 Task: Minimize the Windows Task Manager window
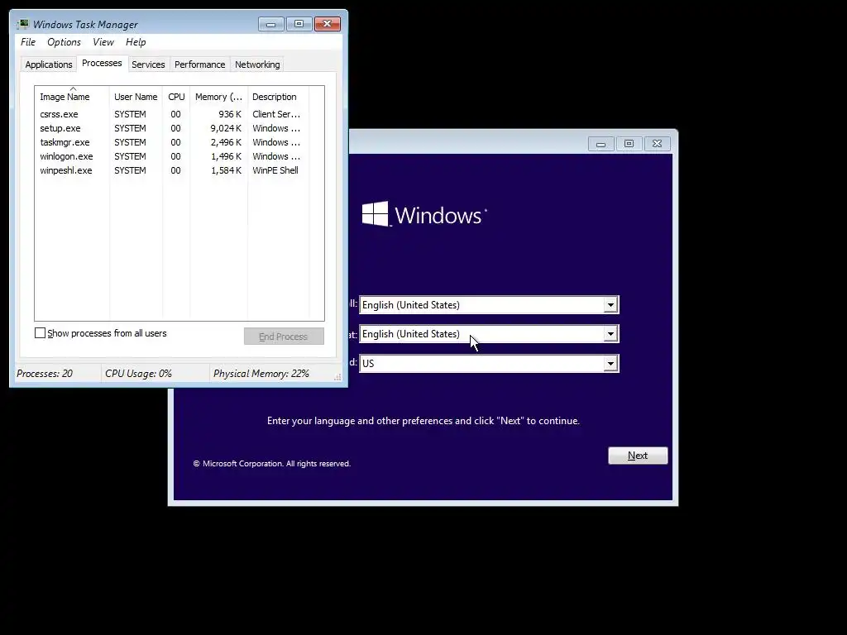[270, 24]
